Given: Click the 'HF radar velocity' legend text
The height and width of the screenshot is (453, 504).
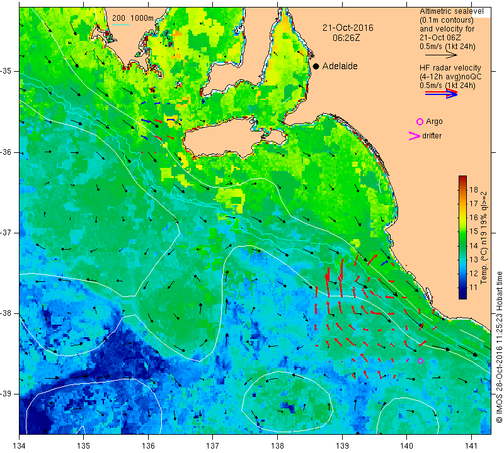Looking at the screenshot, I should tap(450, 68).
